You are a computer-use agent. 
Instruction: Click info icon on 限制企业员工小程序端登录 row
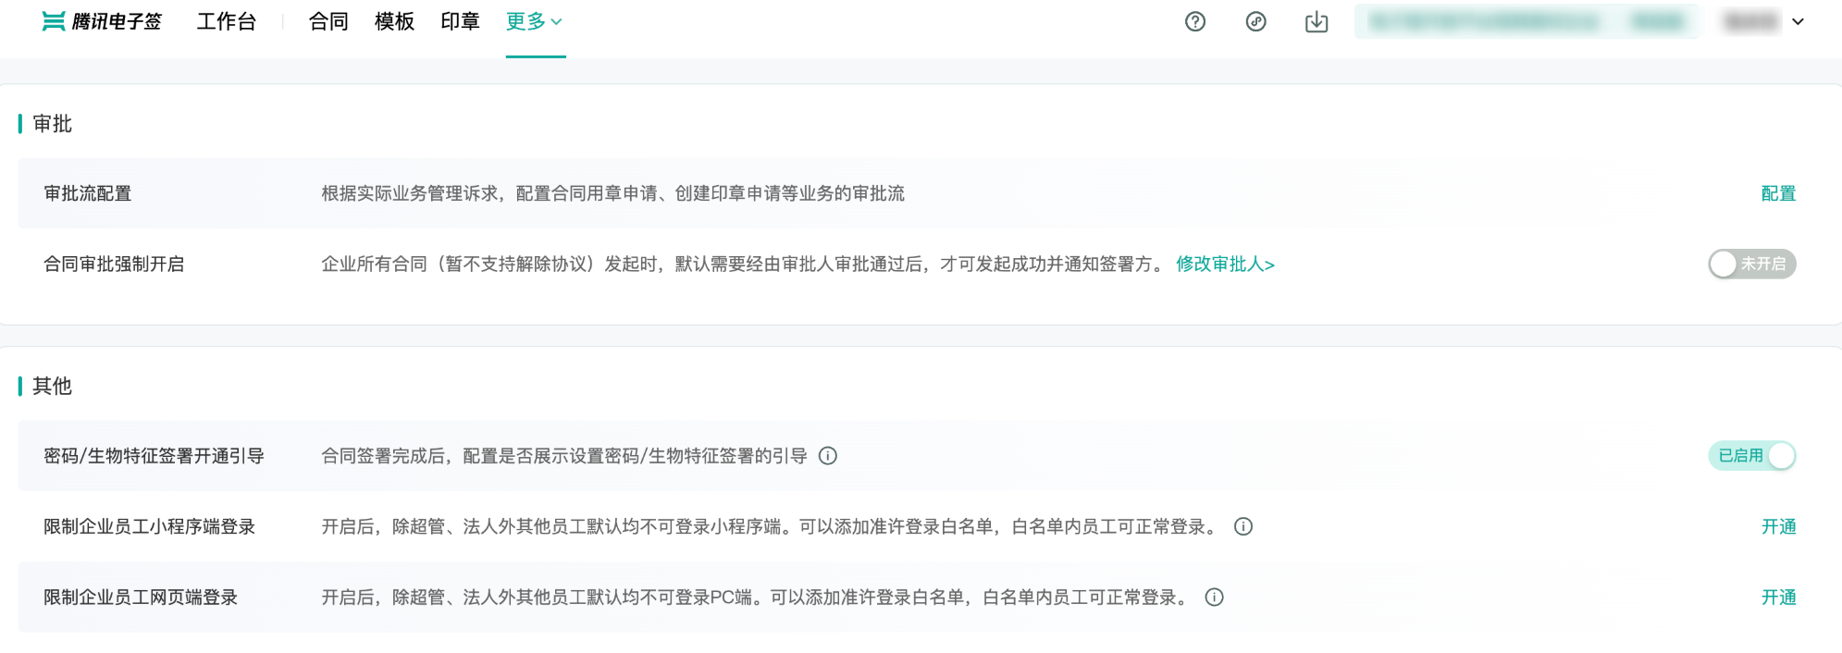point(1243,526)
